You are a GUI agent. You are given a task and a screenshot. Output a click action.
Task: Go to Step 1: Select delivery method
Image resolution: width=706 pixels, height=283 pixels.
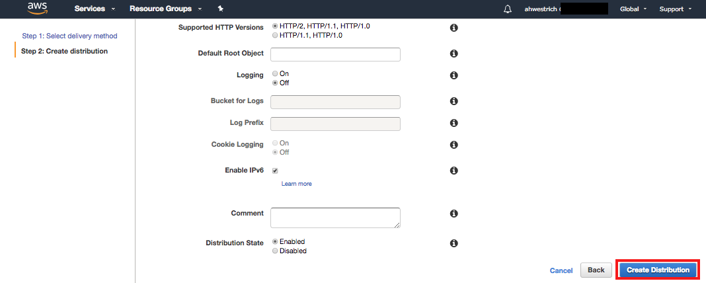click(x=70, y=36)
